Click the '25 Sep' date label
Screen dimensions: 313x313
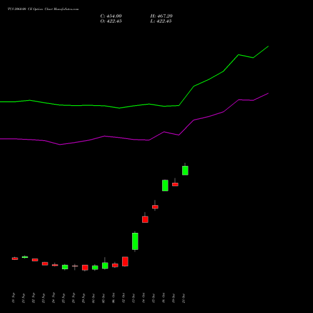[x=64, y=298]
